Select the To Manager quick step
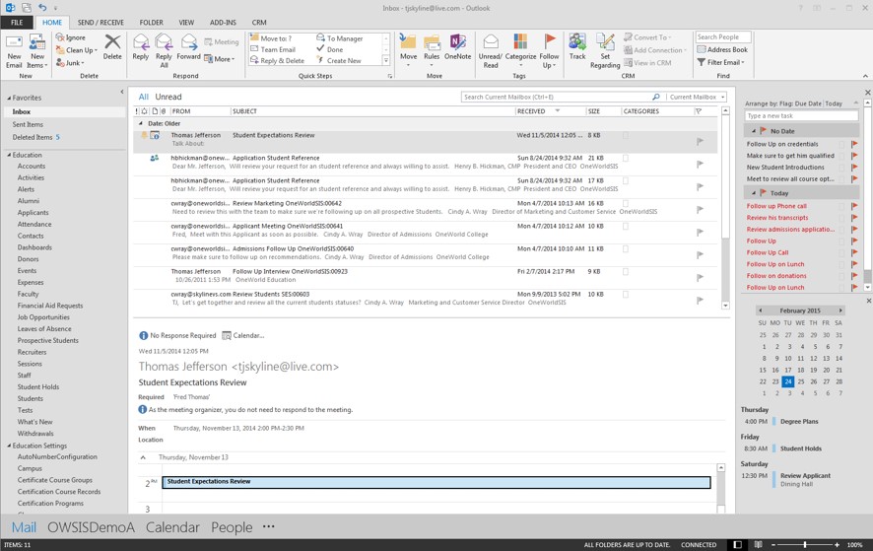The width and height of the screenshot is (873, 551). 340,38
